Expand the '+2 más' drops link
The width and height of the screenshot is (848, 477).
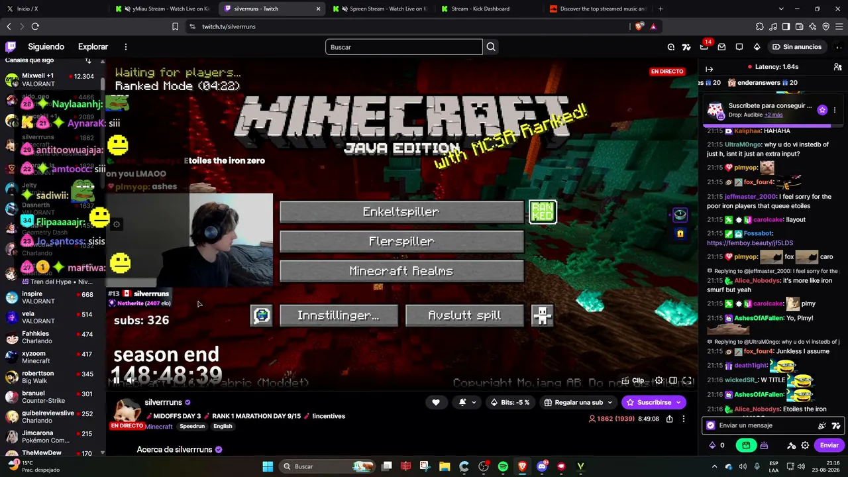[x=773, y=115]
